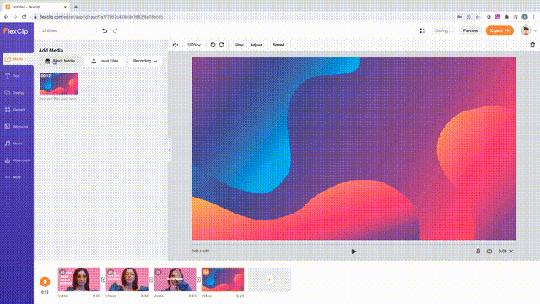Click the orange Export button
This screenshot has height=304, width=540.
(499, 30)
